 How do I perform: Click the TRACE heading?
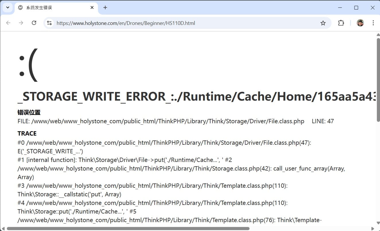(27, 134)
